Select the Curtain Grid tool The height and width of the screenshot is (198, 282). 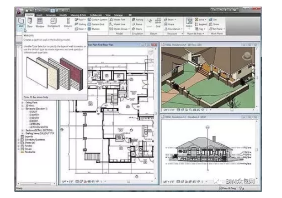tap(96, 24)
